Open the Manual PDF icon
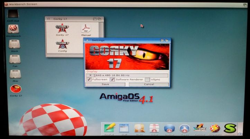The image size is (250, 139). (x=86, y=28)
